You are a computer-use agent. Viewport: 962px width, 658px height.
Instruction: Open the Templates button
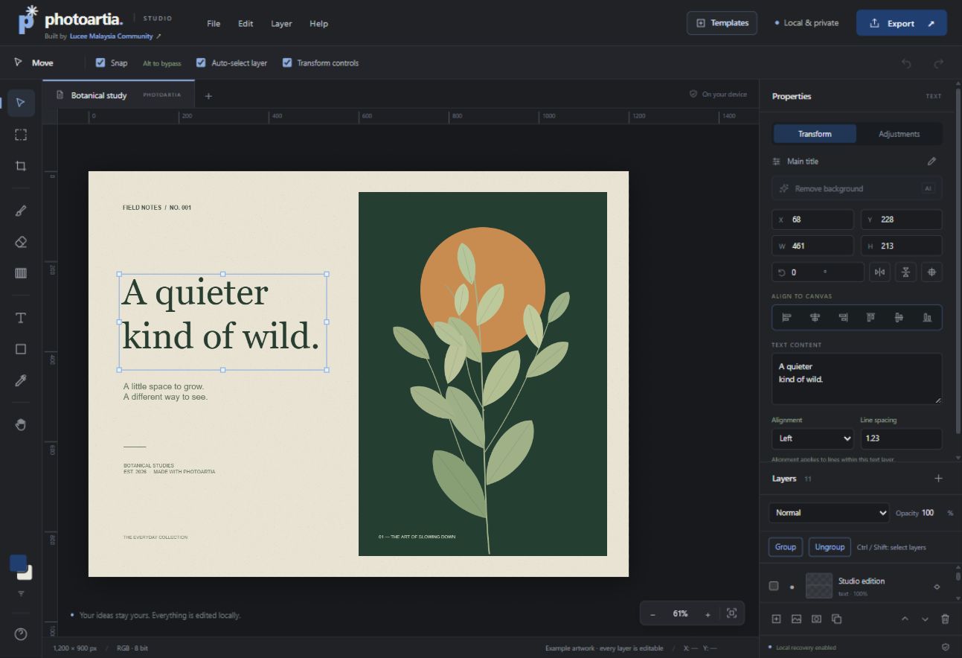click(722, 23)
